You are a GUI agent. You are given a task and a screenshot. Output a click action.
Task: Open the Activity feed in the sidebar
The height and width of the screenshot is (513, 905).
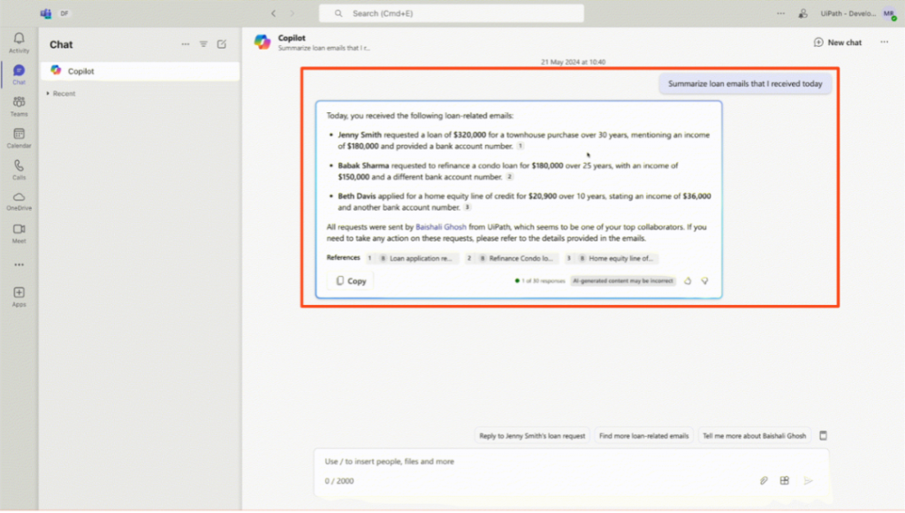[19, 42]
